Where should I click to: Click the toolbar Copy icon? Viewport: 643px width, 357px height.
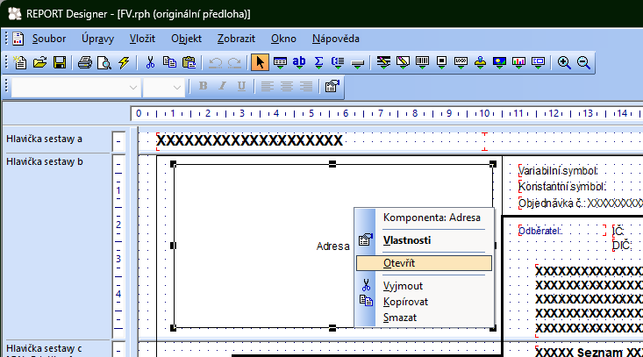[169, 62]
